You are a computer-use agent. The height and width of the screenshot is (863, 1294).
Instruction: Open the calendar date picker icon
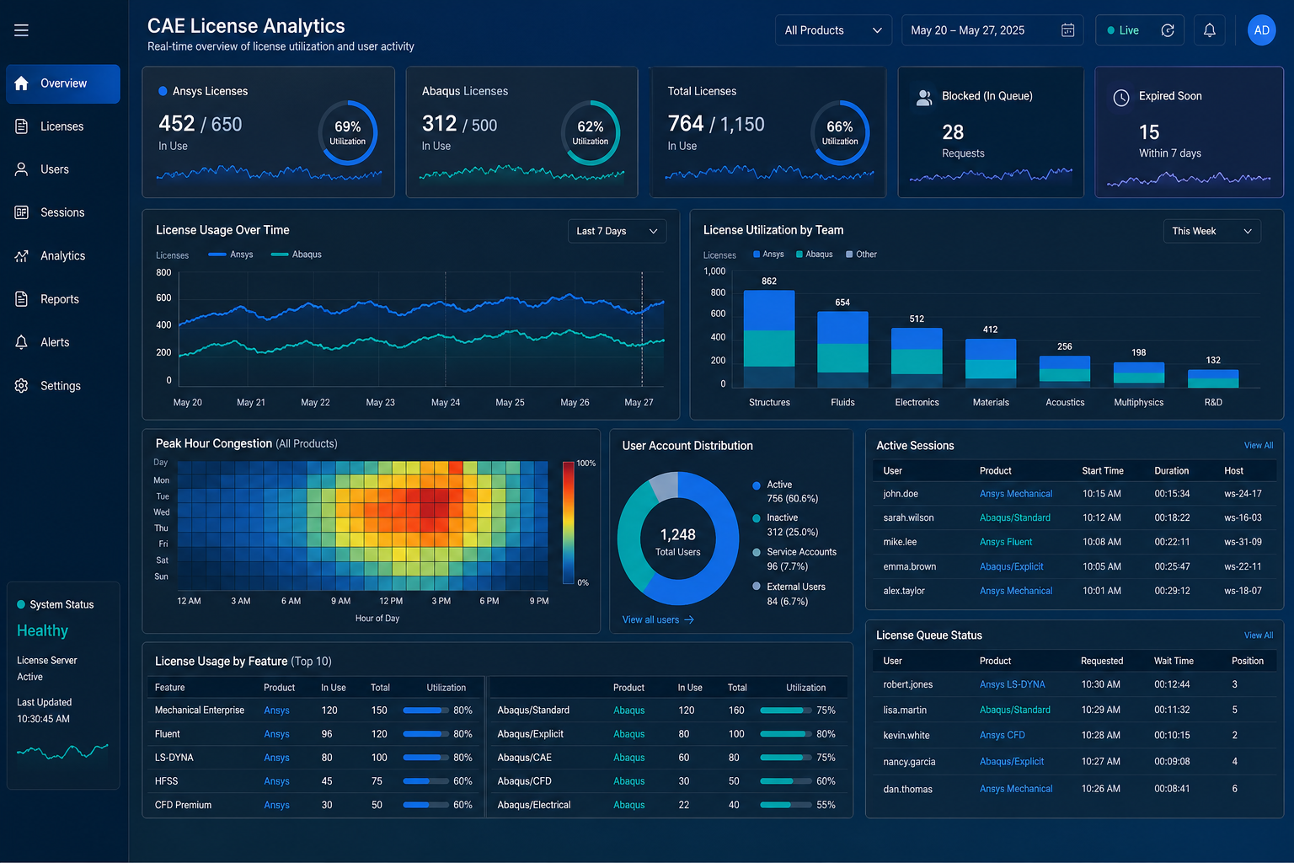(1067, 30)
